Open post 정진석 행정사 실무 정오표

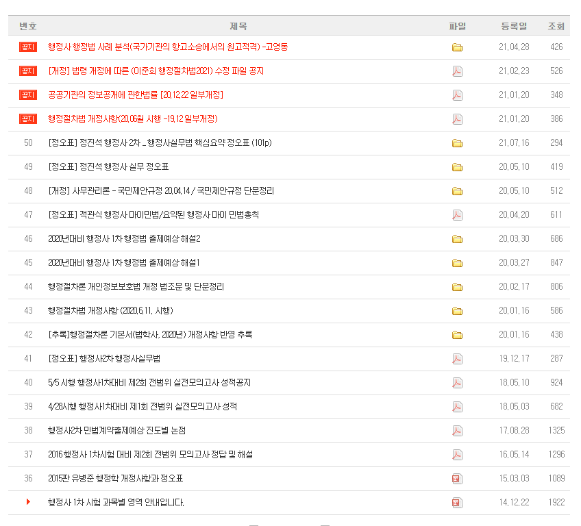coord(108,166)
